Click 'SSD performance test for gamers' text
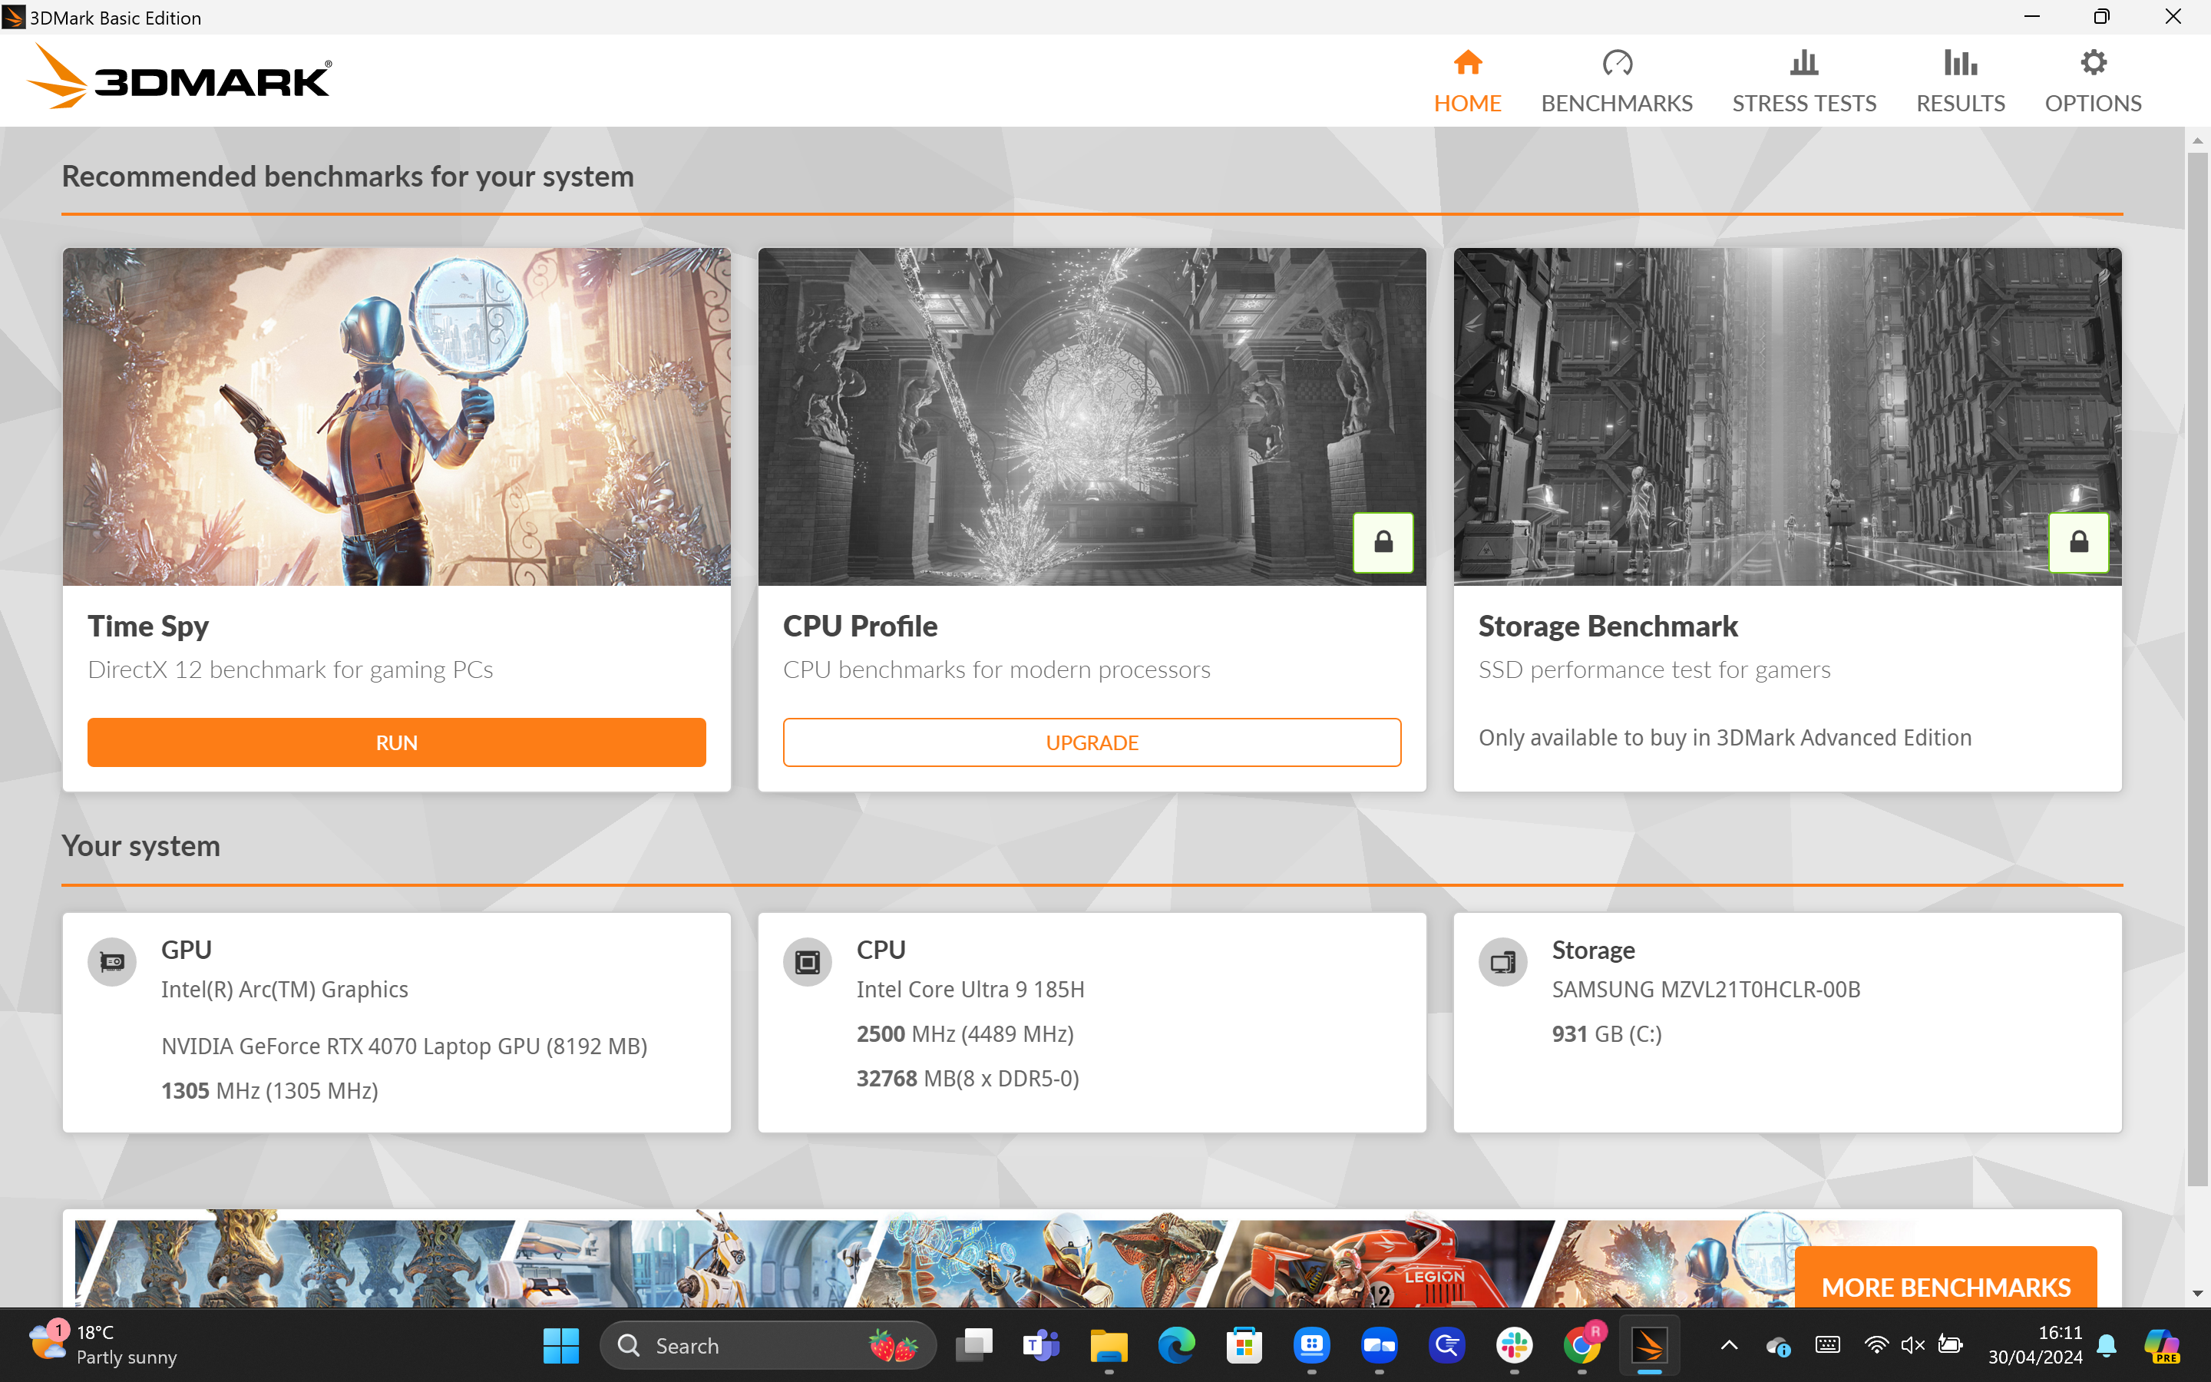 (x=1654, y=670)
